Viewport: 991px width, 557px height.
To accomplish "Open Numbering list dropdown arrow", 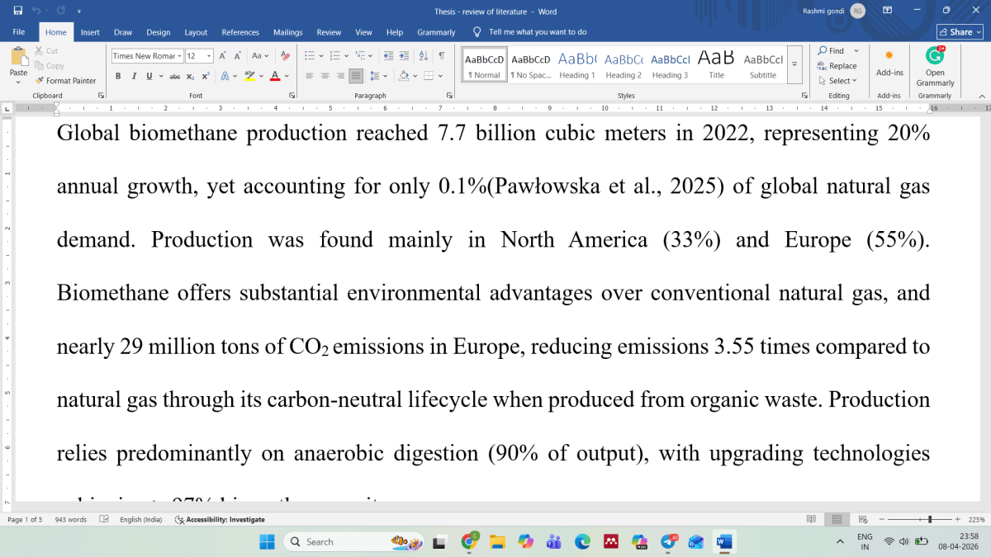I will click(346, 55).
